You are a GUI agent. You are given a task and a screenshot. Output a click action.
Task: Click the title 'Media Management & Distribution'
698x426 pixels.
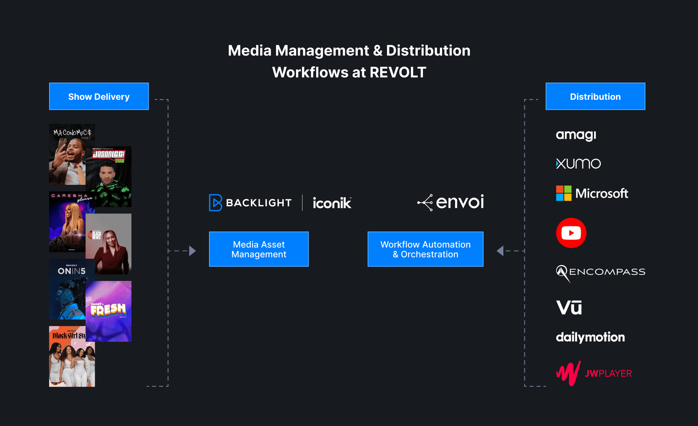349,51
